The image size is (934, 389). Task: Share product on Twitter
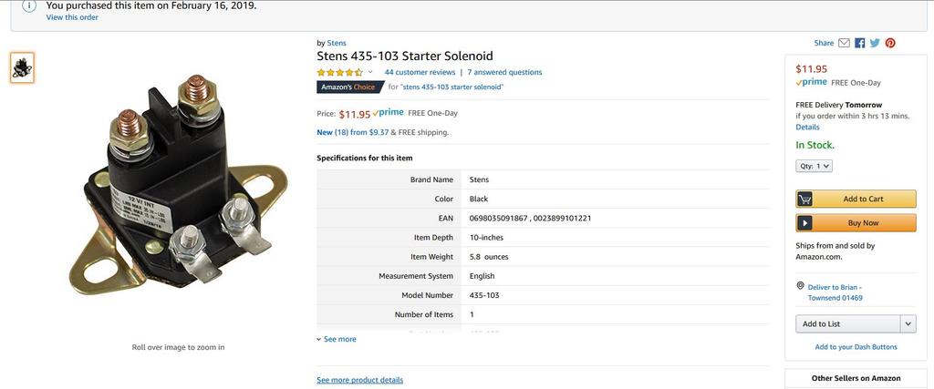coord(875,43)
